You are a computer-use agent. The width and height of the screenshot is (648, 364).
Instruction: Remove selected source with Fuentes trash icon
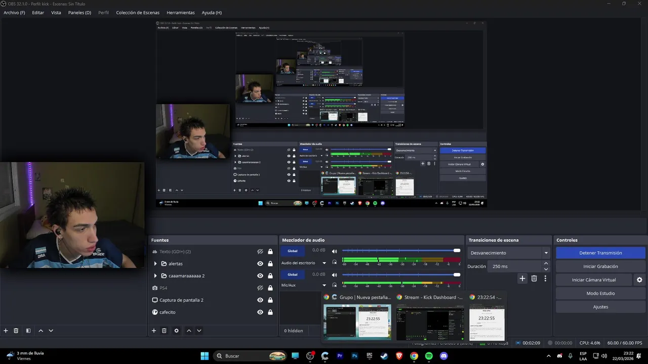click(164, 331)
